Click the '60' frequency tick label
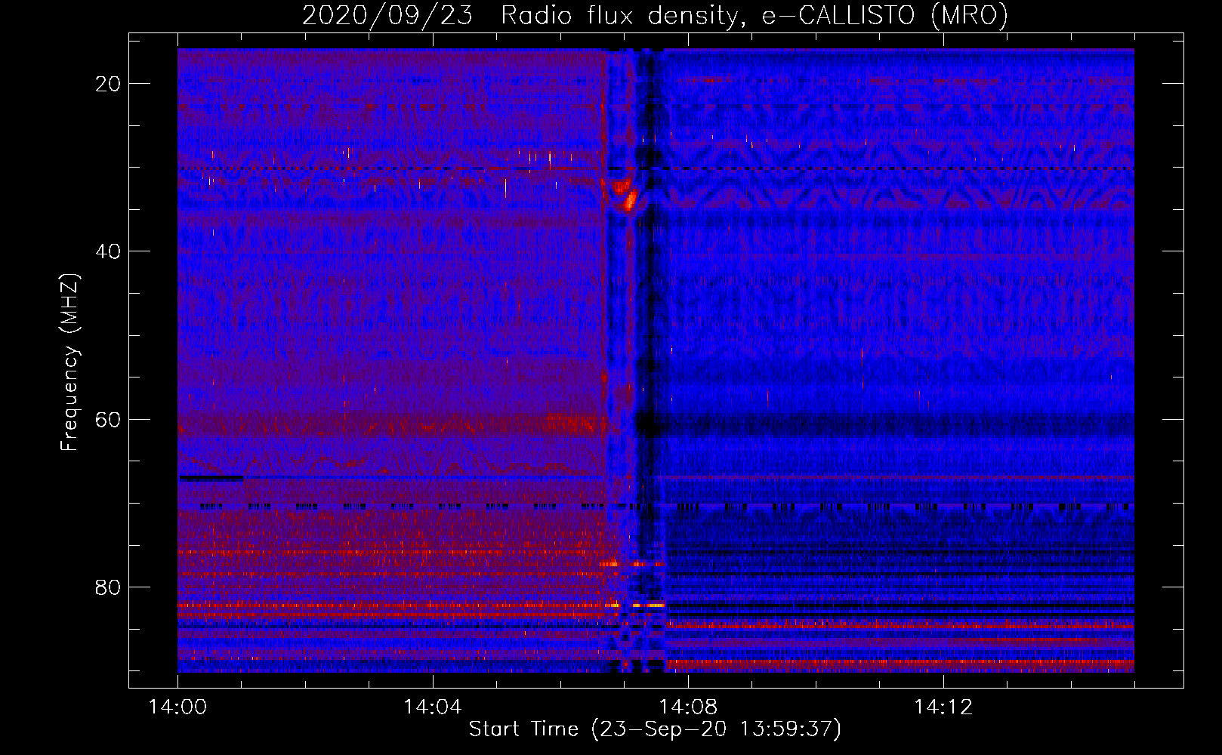Image resolution: width=1222 pixels, height=755 pixels. [108, 419]
